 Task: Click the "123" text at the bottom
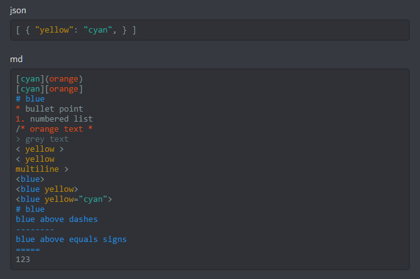tap(23, 259)
